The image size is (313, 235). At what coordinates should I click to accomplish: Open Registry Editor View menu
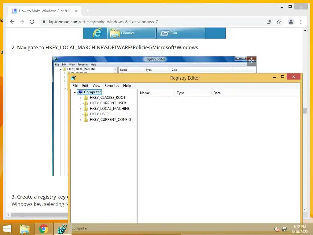(96, 86)
